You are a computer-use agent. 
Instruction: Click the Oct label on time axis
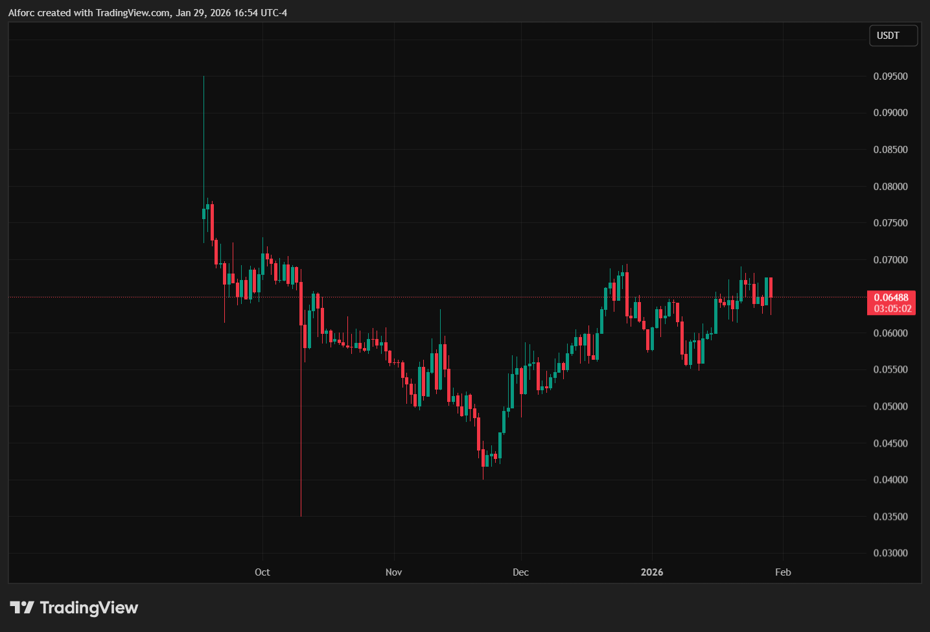tap(262, 572)
